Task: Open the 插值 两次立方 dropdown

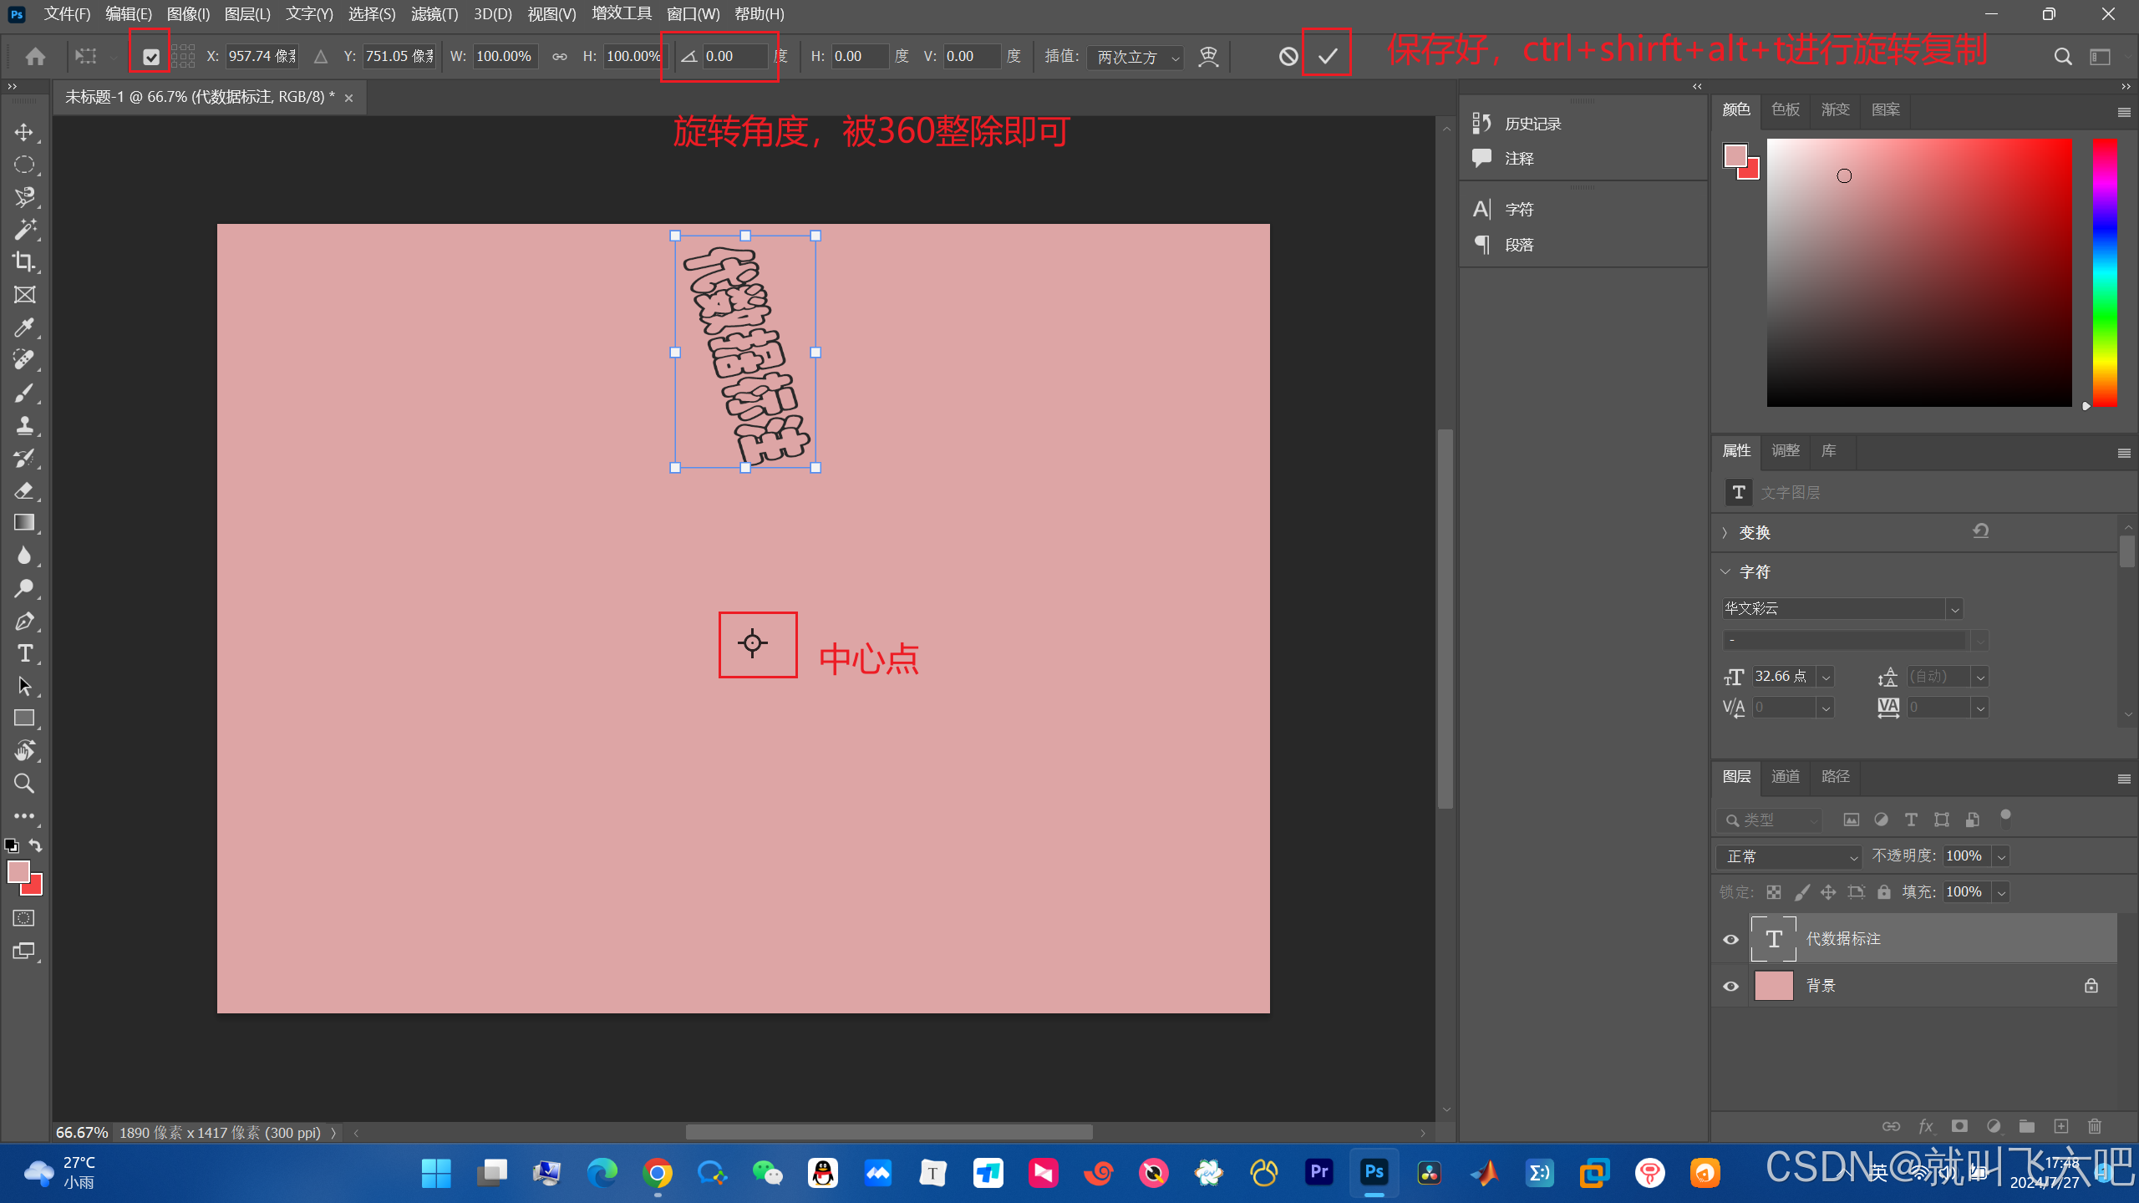Action: pyautogui.click(x=1136, y=57)
